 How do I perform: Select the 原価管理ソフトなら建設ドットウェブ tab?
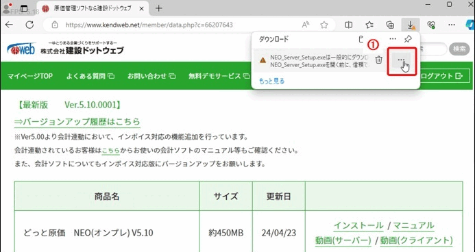click(93, 8)
